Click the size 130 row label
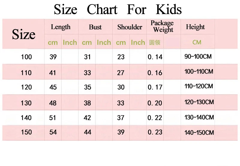The height and width of the screenshot is (166, 240). (x=26, y=103)
